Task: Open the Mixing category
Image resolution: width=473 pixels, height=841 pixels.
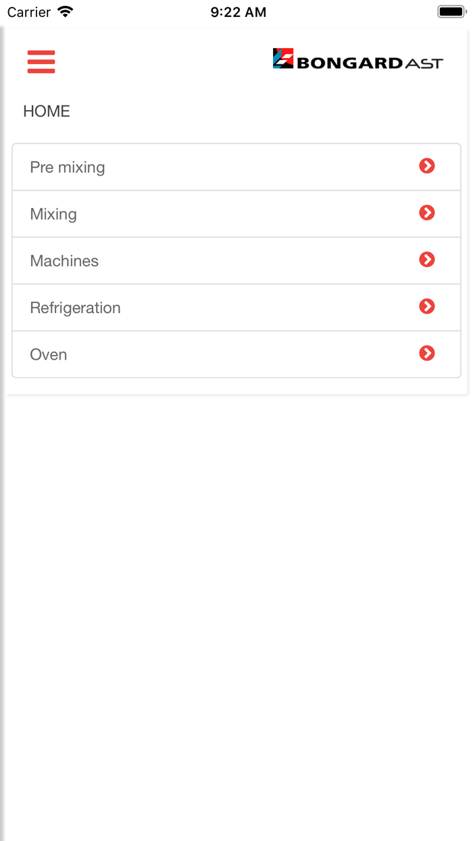Action: [x=53, y=214]
